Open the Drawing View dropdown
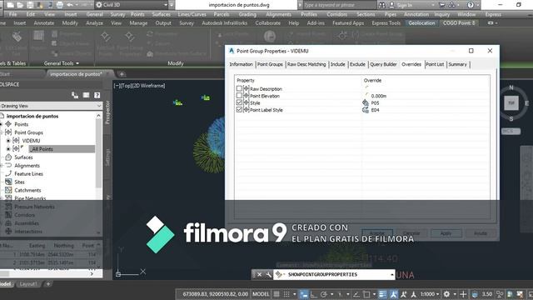The image size is (533, 300). [x=50, y=106]
